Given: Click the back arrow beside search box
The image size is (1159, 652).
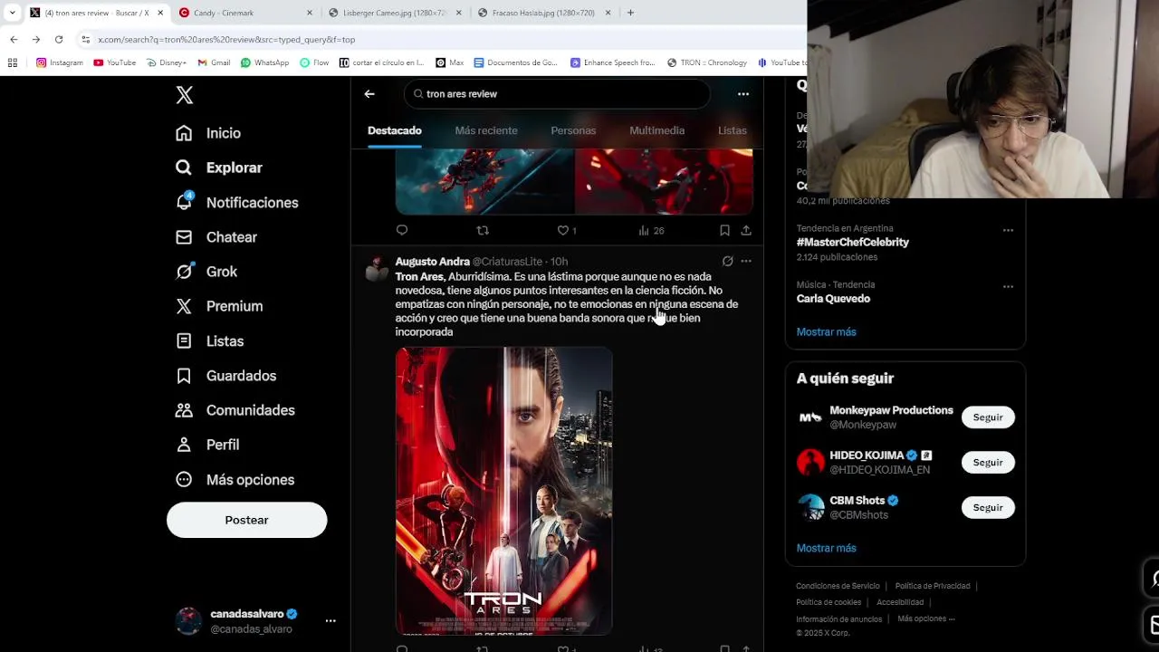Looking at the screenshot, I should point(369,94).
